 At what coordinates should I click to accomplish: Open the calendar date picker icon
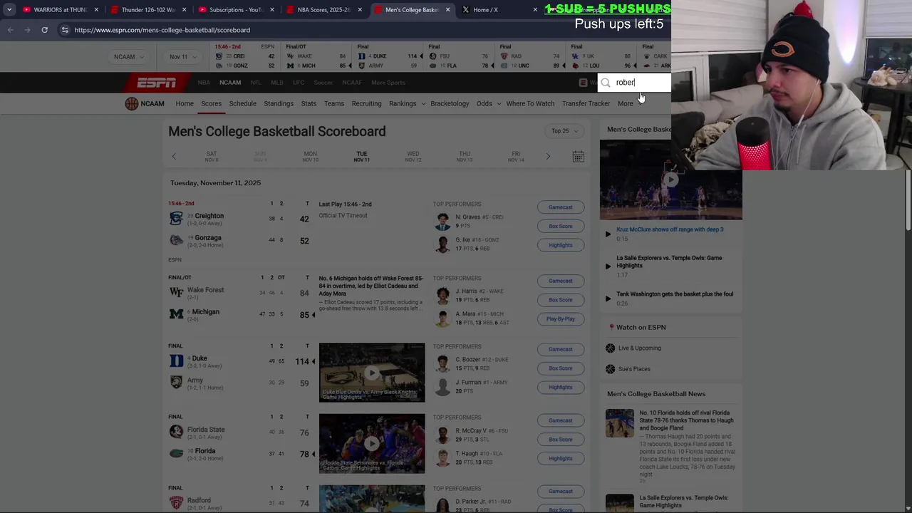pos(579,156)
